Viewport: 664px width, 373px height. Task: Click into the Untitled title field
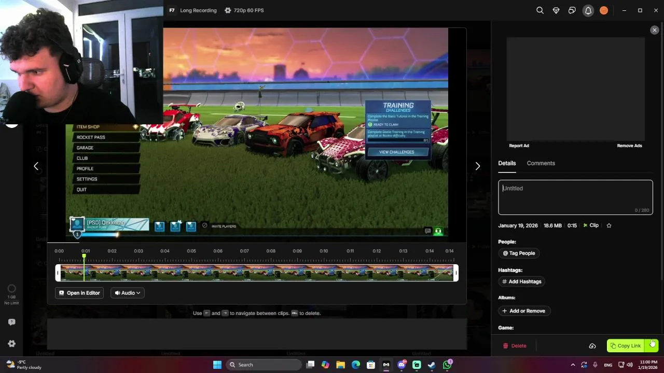click(575, 197)
